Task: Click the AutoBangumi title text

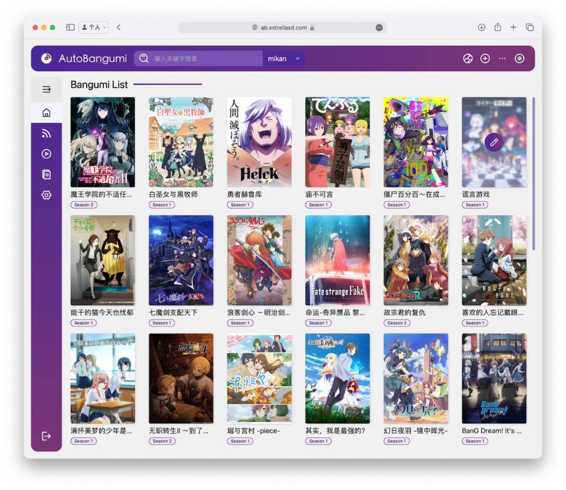Action: 93,59
